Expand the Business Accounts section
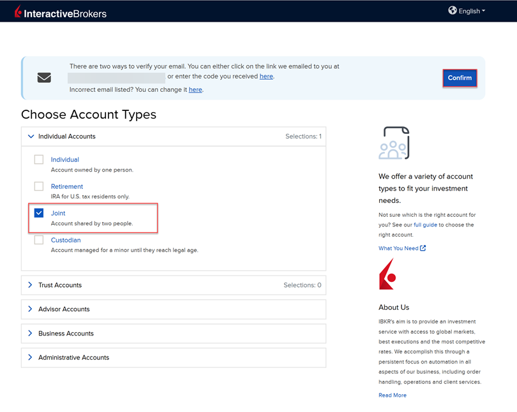The image size is (517, 412). [65, 334]
